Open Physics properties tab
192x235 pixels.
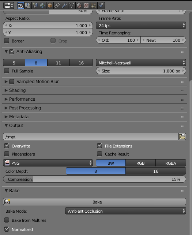[x=101, y=5]
